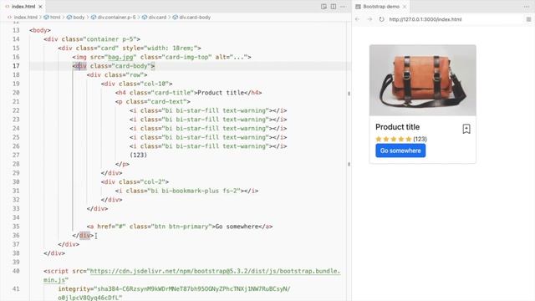Close the index.html editor tab

click(41, 7)
